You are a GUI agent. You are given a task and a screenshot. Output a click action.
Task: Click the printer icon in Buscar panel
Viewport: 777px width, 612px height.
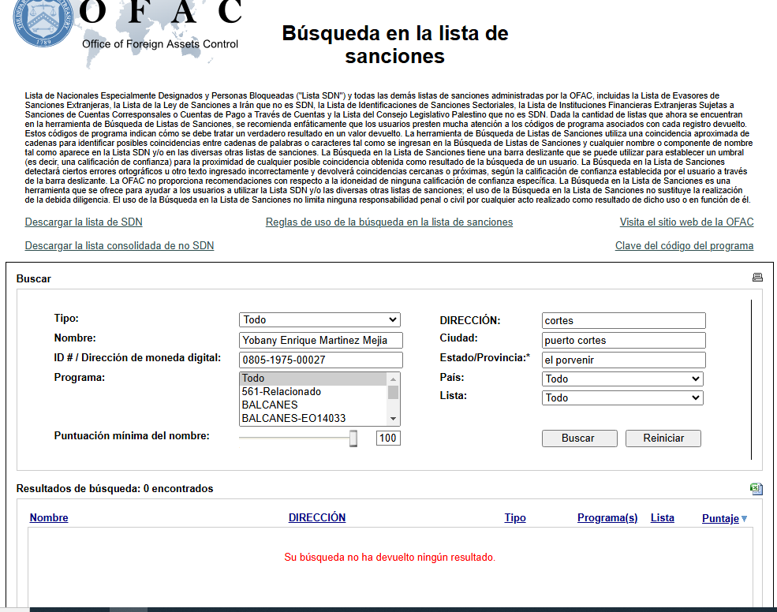coord(757,278)
